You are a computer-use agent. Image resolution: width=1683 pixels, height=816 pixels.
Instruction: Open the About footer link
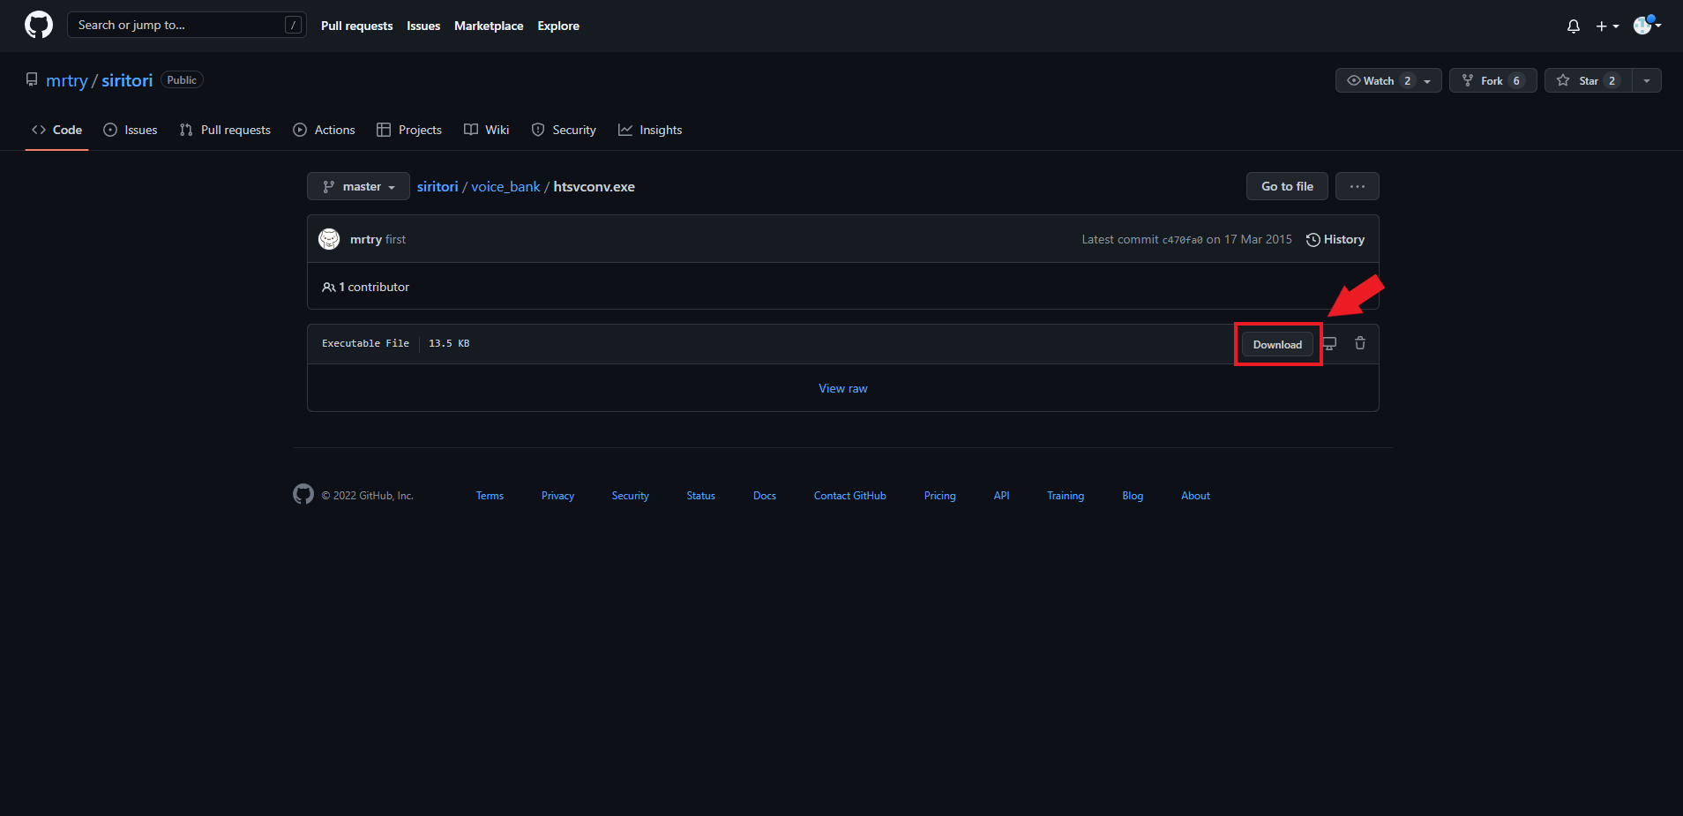tap(1196, 496)
